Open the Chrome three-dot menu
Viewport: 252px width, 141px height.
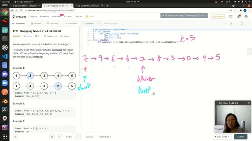[249, 11]
